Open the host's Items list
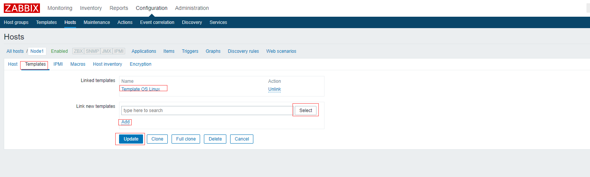Image resolution: width=590 pixels, height=177 pixels. click(169, 51)
